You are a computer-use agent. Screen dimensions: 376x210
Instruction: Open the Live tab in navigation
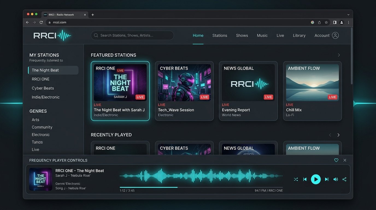tap(280, 36)
